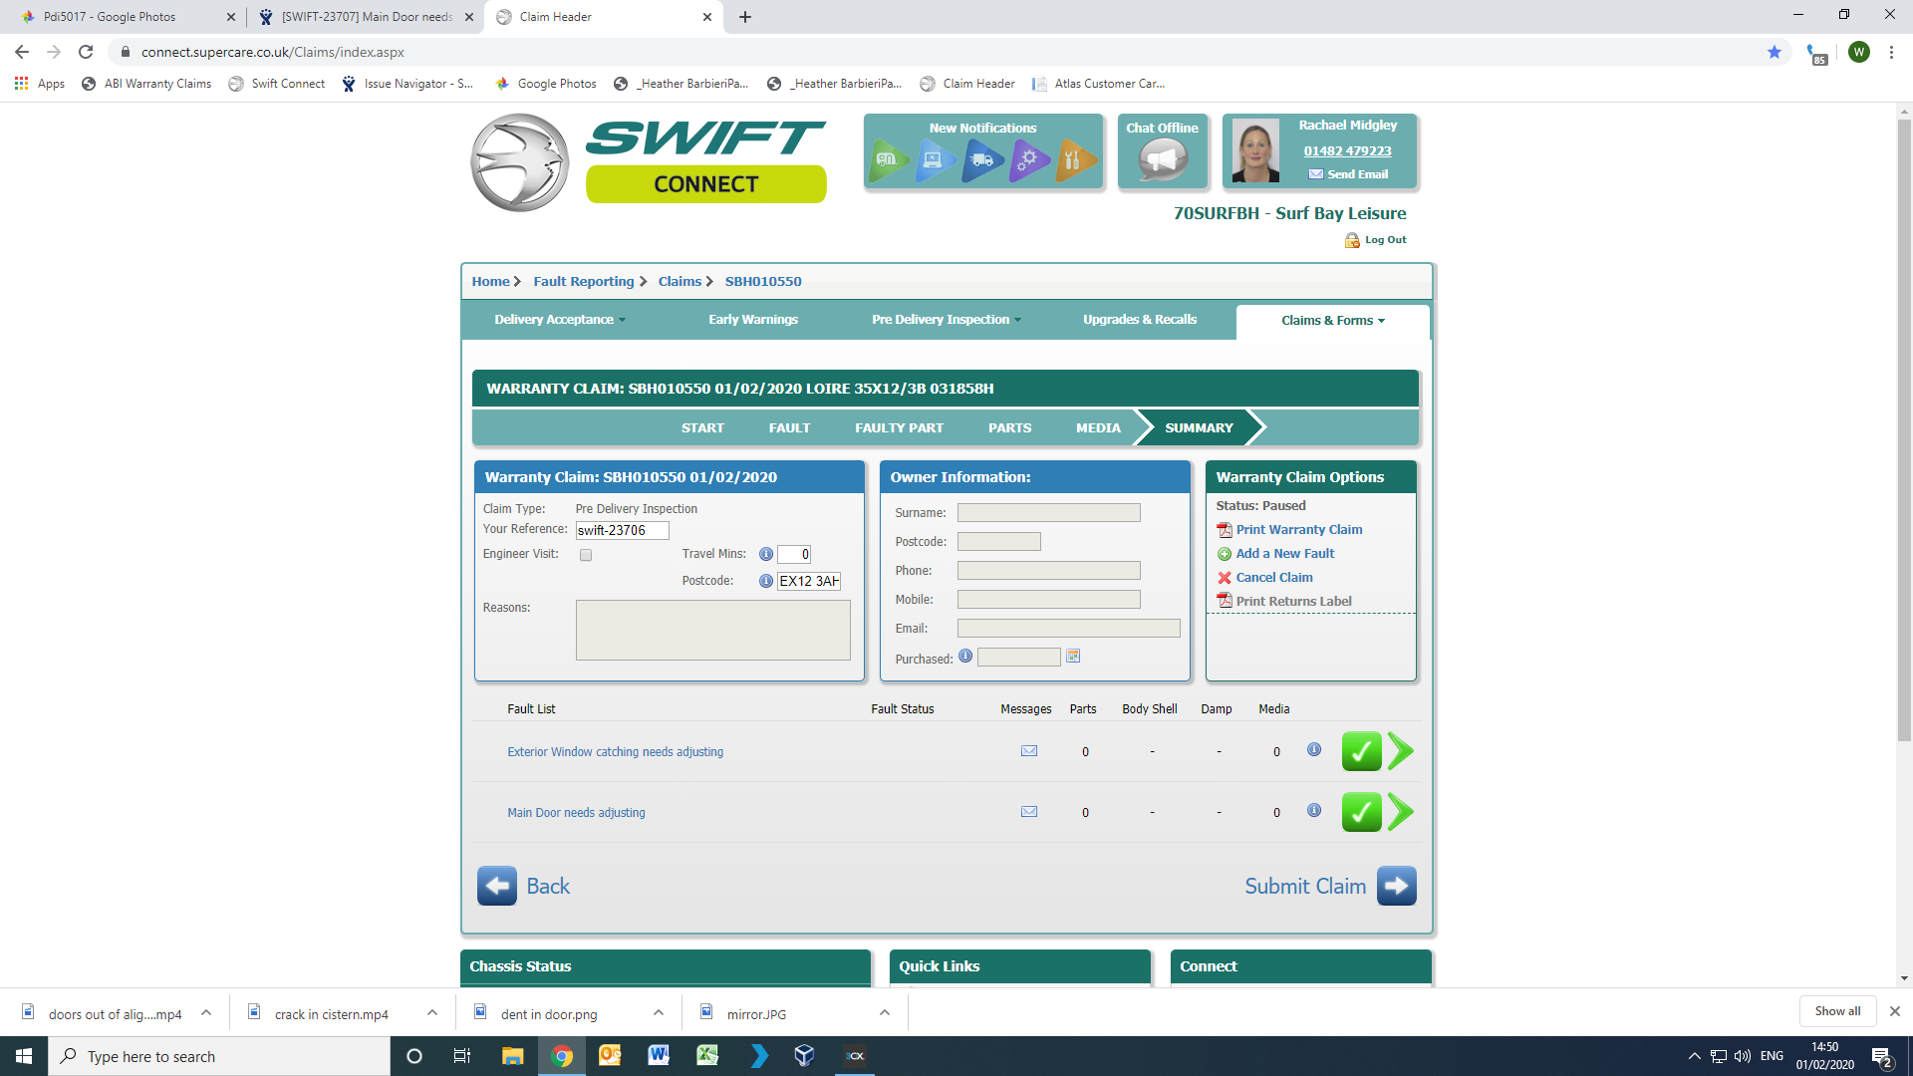The height and width of the screenshot is (1076, 1913).
Task: Go to the FAULTY PART step
Action: point(899,427)
